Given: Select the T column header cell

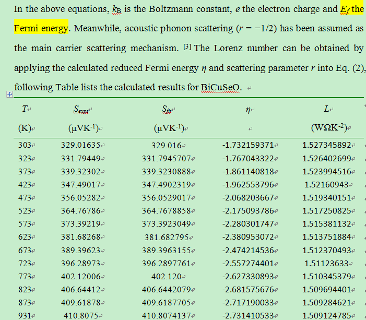Looking at the screenshot, I should (25, 109).
